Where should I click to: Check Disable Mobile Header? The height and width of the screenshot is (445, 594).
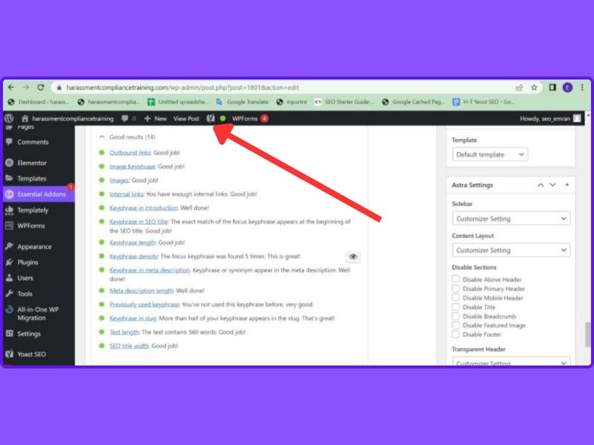point(456,297)
